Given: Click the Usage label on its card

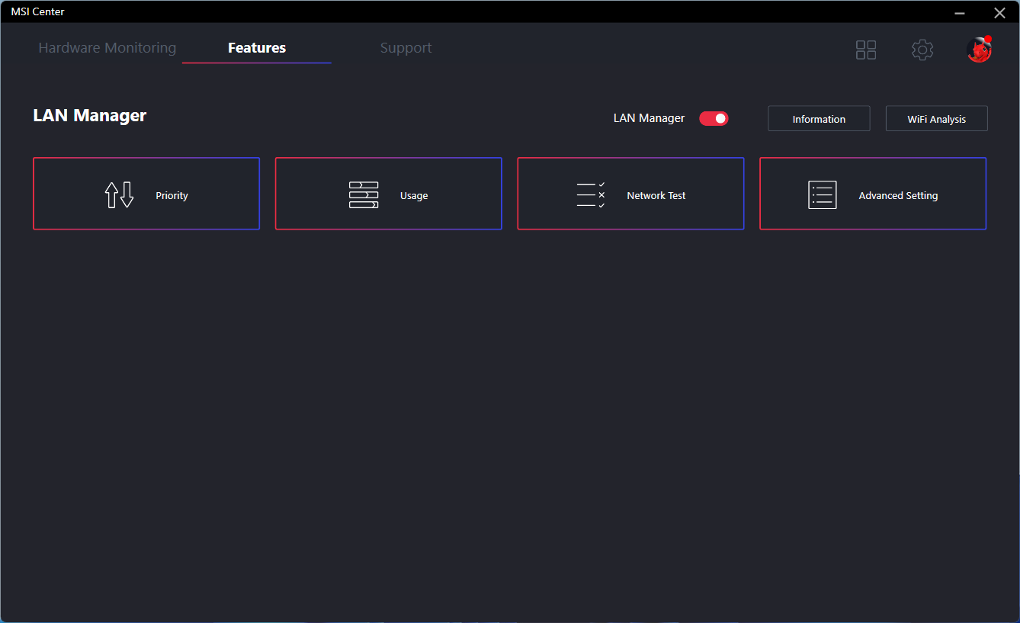Looking at the screenshot, I should [414, 196].
